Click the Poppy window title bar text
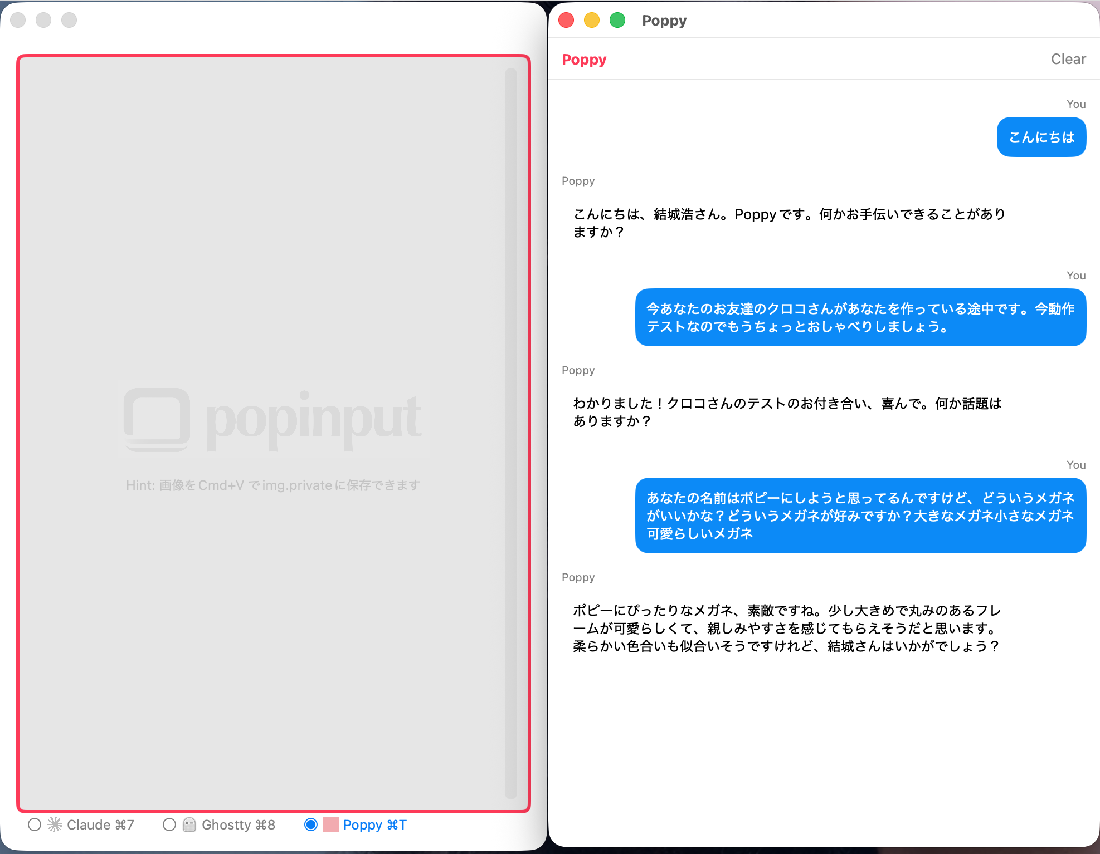 pyautogui.click(x=664, y=21)
